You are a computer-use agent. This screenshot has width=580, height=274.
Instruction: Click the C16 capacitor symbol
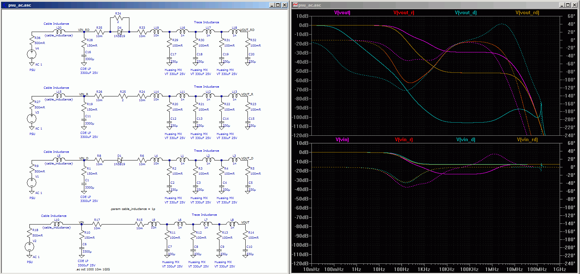84,56
